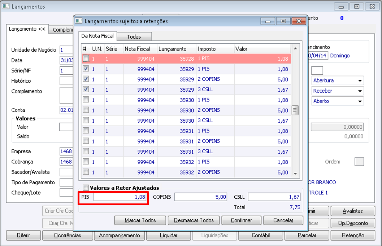382x246 pixels.
Task: Click the Avalistas button
Action: click(x=353, y=211)
